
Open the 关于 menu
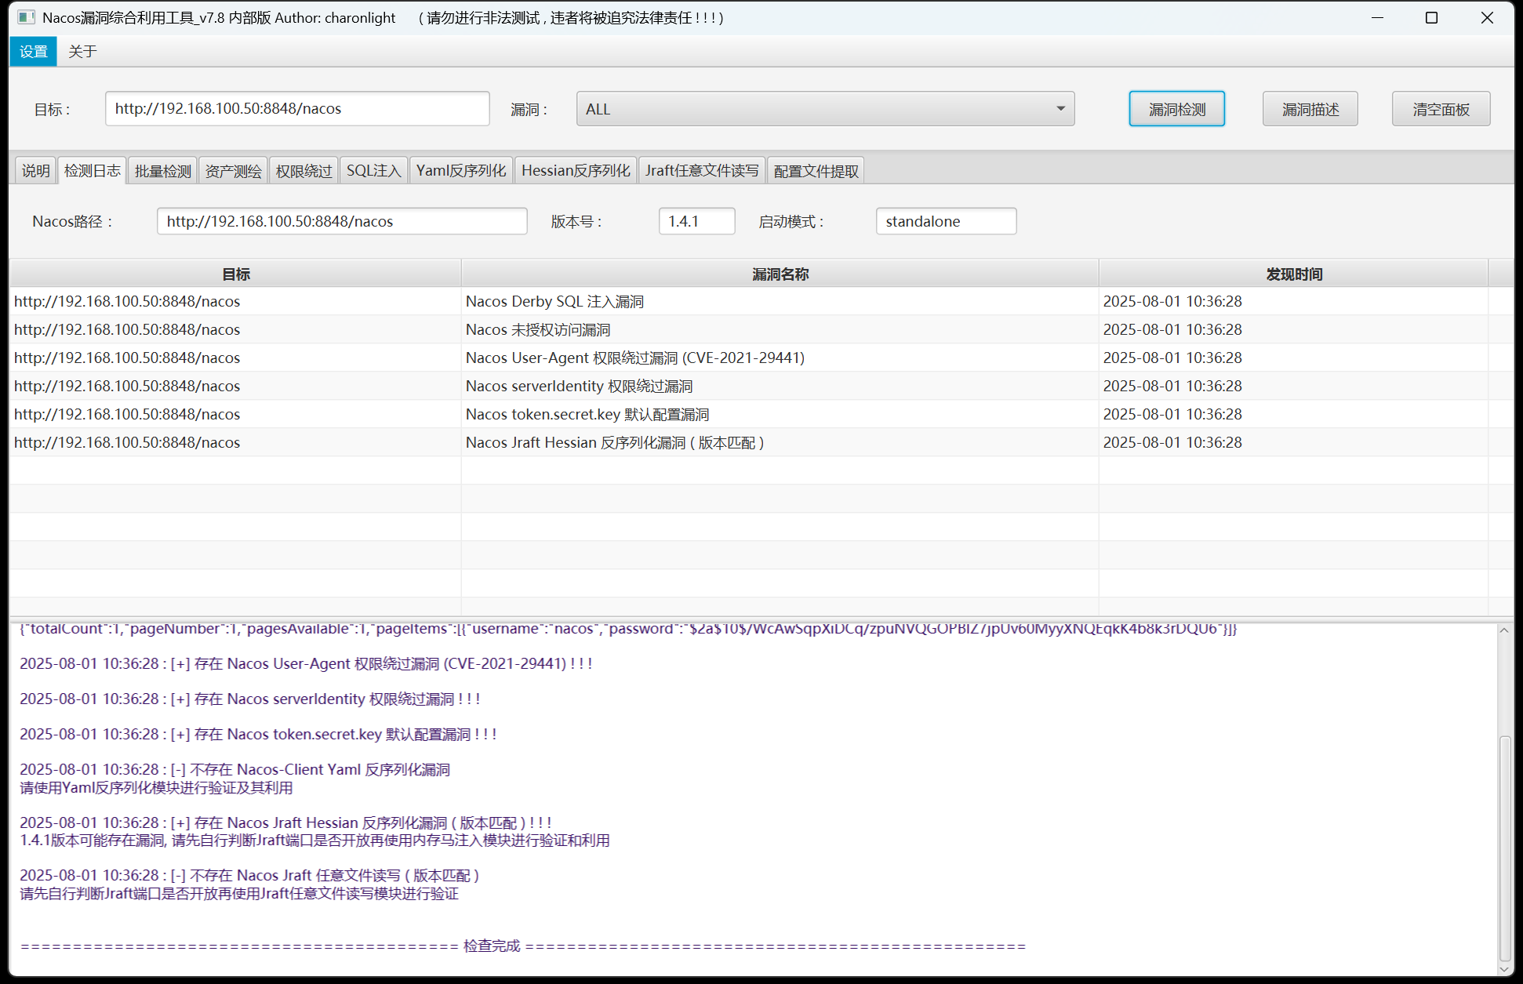[x=82, y=52]
